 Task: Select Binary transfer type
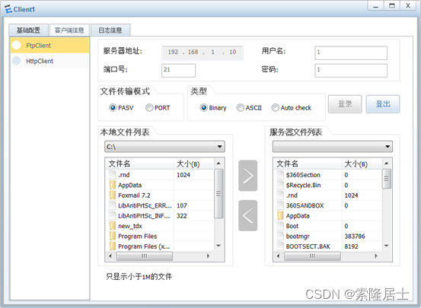pyautogui.click(x=204, y=107)
